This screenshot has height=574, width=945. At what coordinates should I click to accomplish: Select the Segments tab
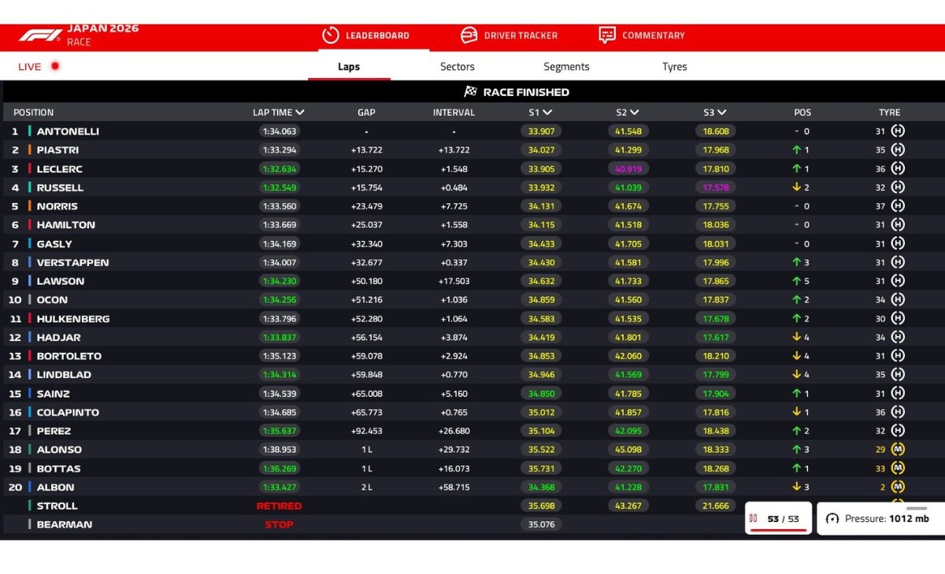tap(566, 67)
